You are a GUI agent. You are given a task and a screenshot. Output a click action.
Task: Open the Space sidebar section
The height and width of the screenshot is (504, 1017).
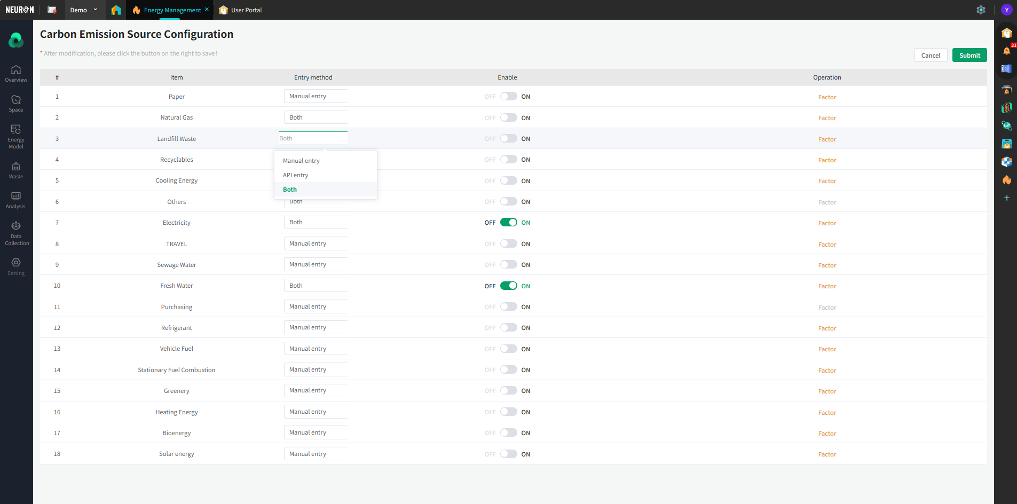[16, 104]
